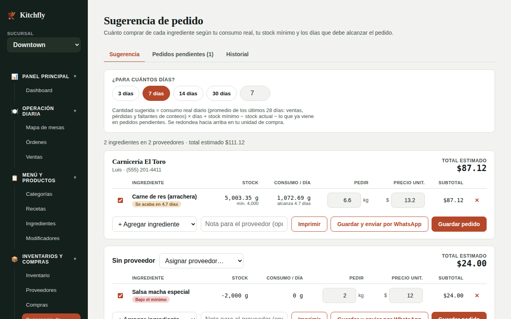Collapse the Panel Principal section

click(x=75, y=76)
